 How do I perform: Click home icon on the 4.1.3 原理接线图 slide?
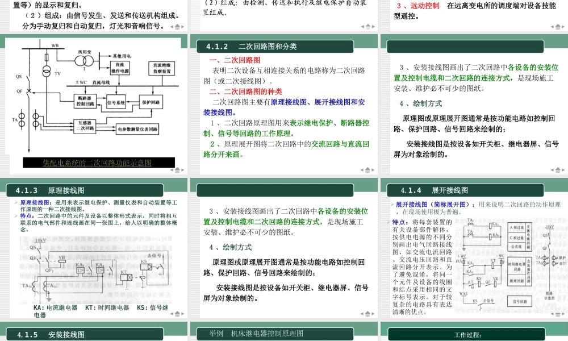pos(177,314)
